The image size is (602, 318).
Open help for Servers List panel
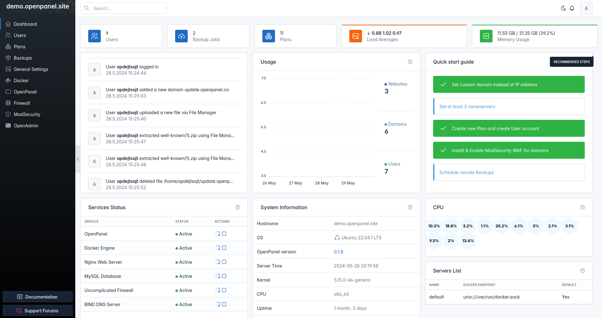coord(583,271)
